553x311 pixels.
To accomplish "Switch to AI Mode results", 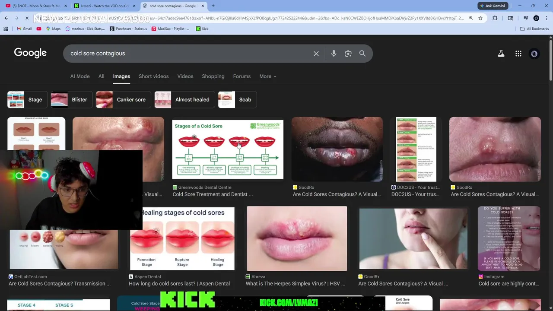I will (x=80, y=76).
